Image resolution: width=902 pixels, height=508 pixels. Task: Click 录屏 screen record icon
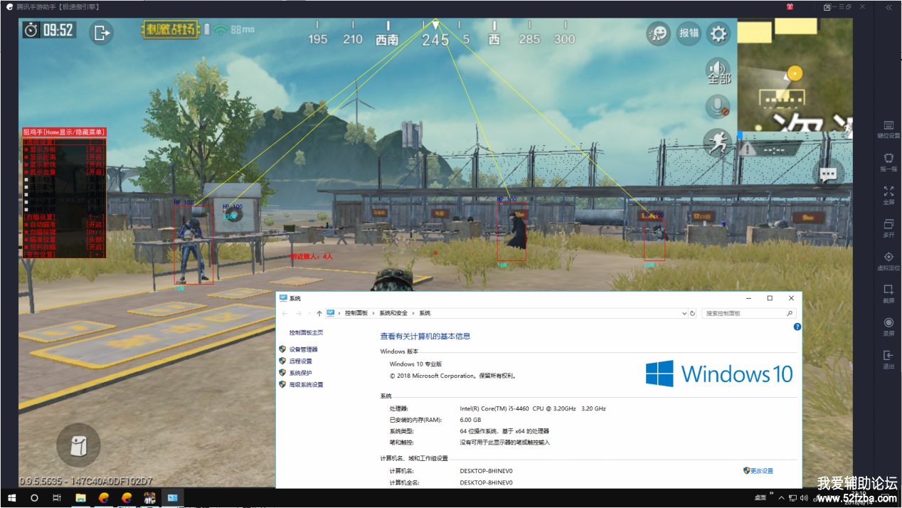(888, 327)
